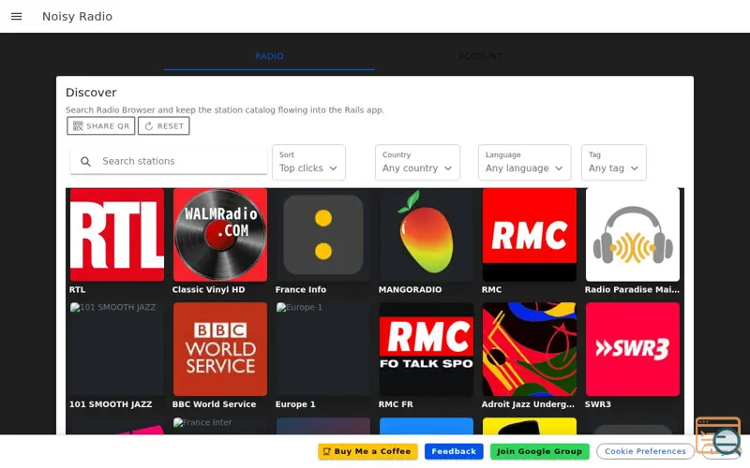The width and height of the screenshot is (750, 468).
Task: Switch to the ACCOUNT tab
Action: click(x=480, y=56)
